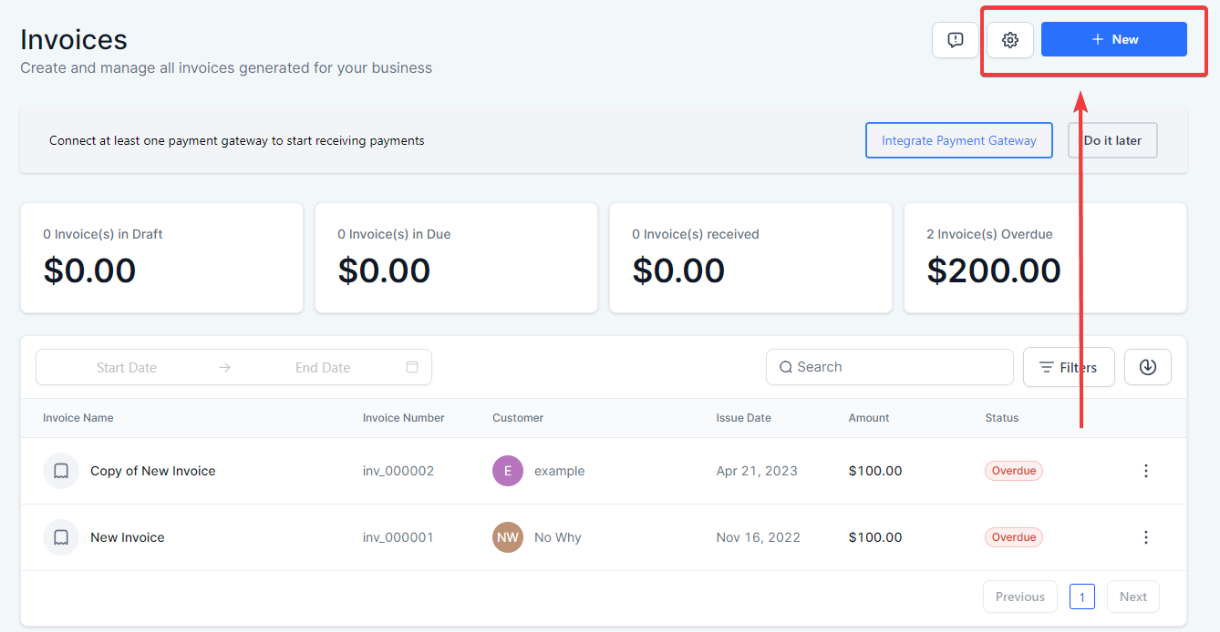Click the Overdue badge on Copy of New Invoice
Viewport: 1220px width, 632px height.
(x=1013, y=471)
